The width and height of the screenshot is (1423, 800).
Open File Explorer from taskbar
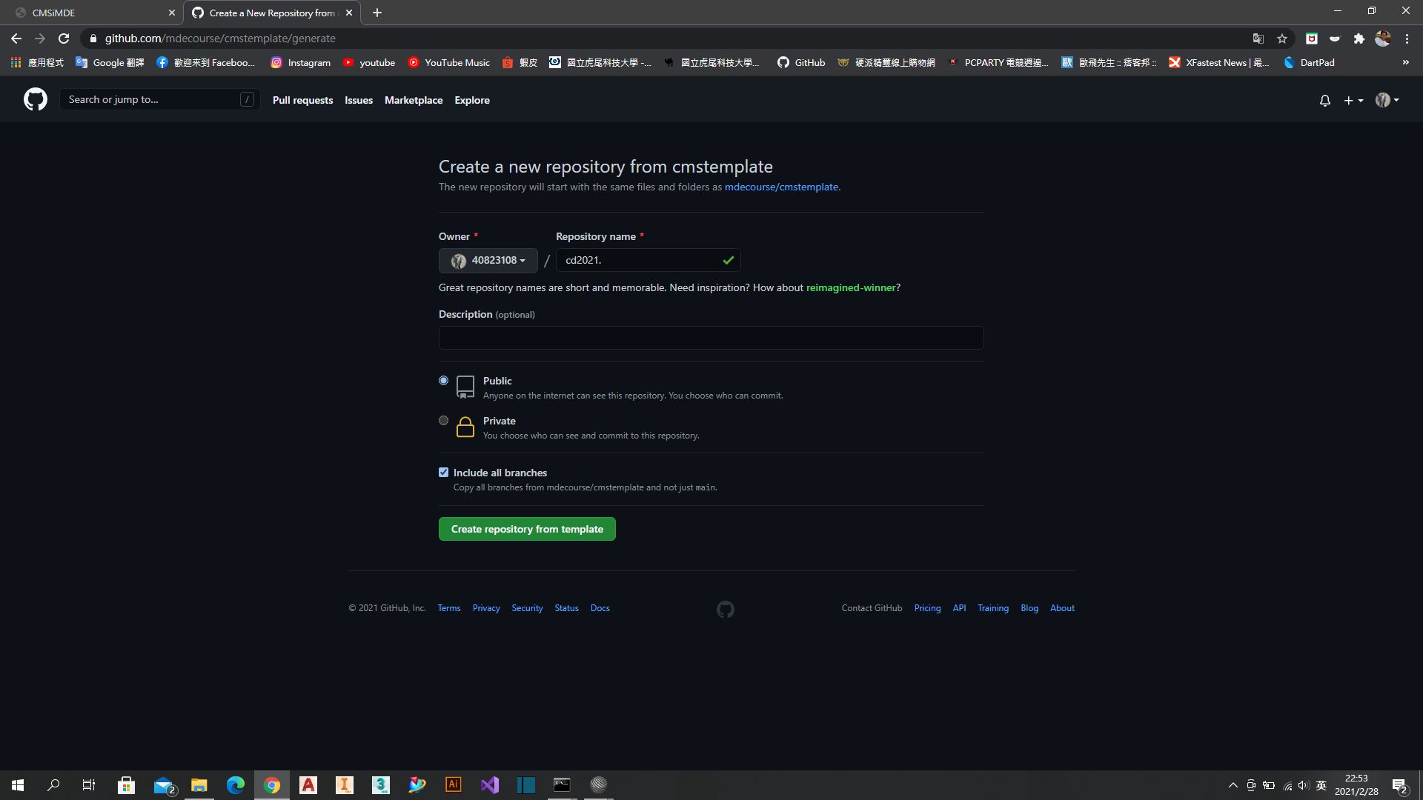pyautogui.click(x=199, y=785)
